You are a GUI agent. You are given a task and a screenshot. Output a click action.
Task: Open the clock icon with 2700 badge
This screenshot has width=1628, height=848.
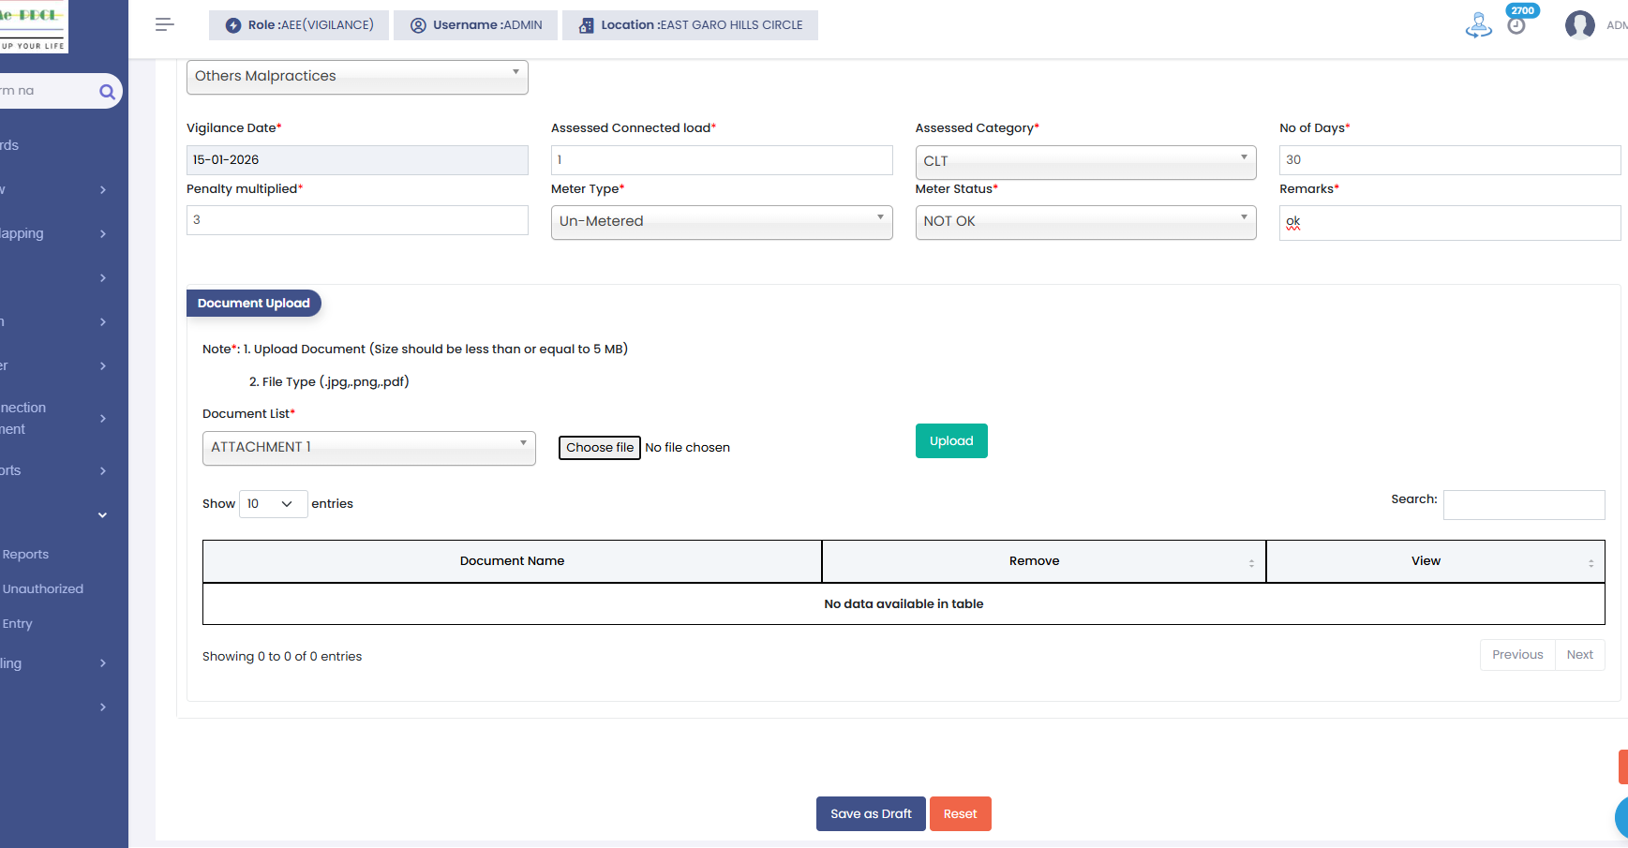pyautogui.click(x=1516, y=25)
